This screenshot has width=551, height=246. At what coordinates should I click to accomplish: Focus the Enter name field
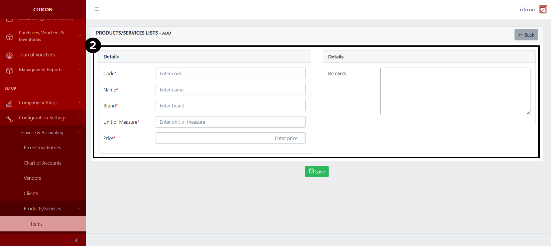(x=231, y=90)
